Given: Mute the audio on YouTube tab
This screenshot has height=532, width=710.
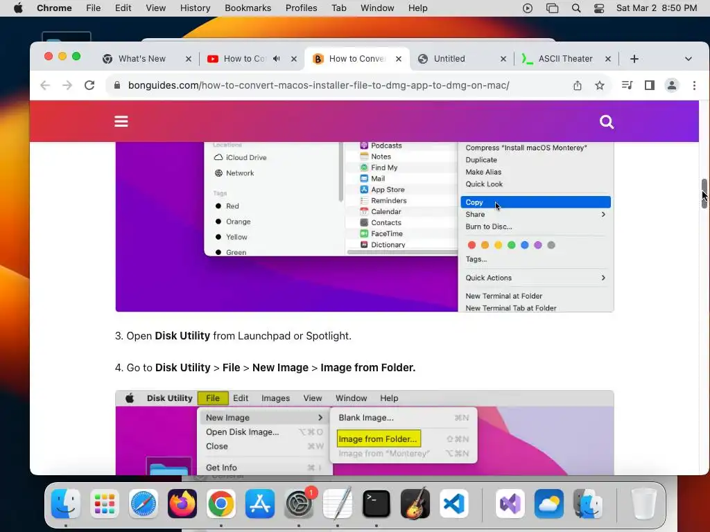Looking at the screenshot, I should tap(277, 59).
